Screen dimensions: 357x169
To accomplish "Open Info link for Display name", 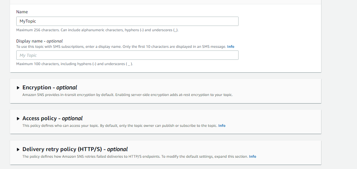I will [x=231, y=46].
